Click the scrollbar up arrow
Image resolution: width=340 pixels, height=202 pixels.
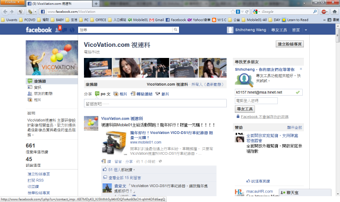point(338,26)
